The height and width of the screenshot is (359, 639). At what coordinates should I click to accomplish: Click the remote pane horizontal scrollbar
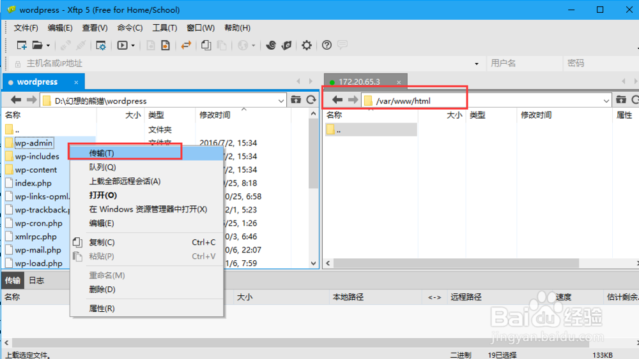456,263
